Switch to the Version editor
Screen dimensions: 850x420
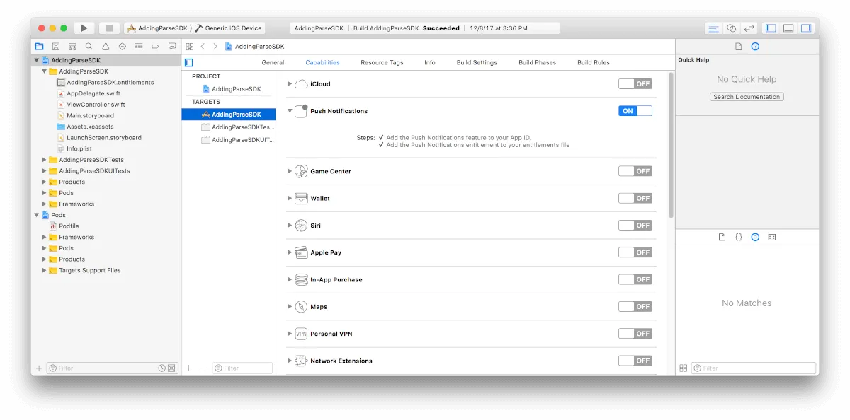coord(749,28)
